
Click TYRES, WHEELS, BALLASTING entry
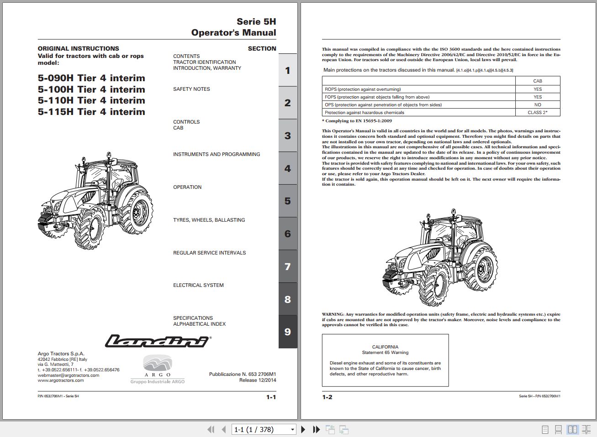209,220
